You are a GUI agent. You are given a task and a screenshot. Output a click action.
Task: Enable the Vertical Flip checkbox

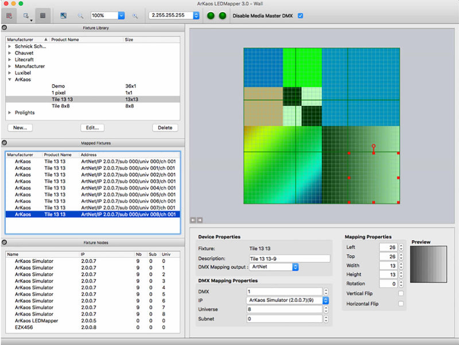tap(400, 293)
